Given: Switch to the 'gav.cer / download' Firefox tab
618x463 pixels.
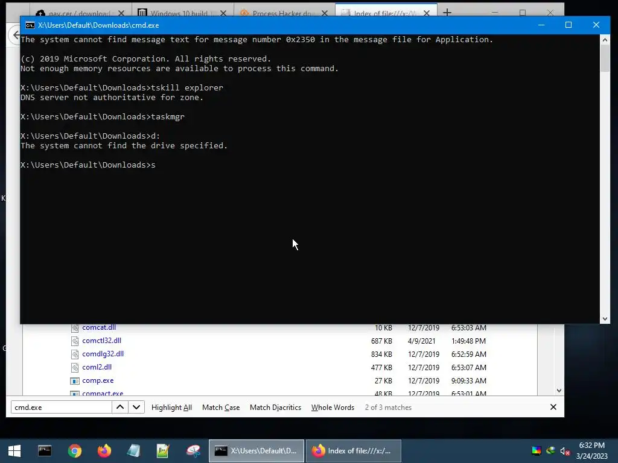Looking at the screenshot, I should pos(75,13).
